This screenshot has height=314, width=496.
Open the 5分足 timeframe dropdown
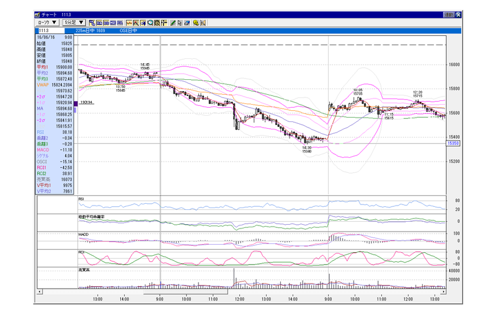click(x=74, y=22)
